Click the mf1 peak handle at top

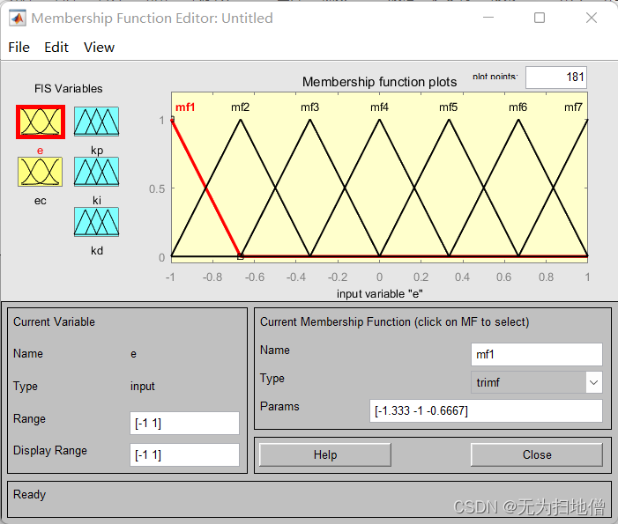click(x=172, y=119)
